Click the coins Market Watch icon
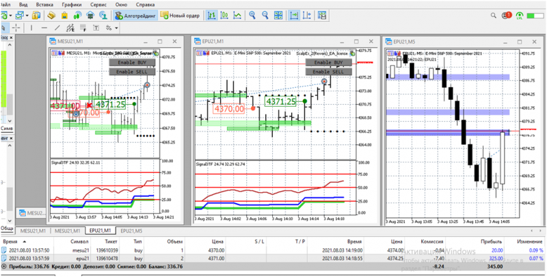547x277 pixels. 36,16
